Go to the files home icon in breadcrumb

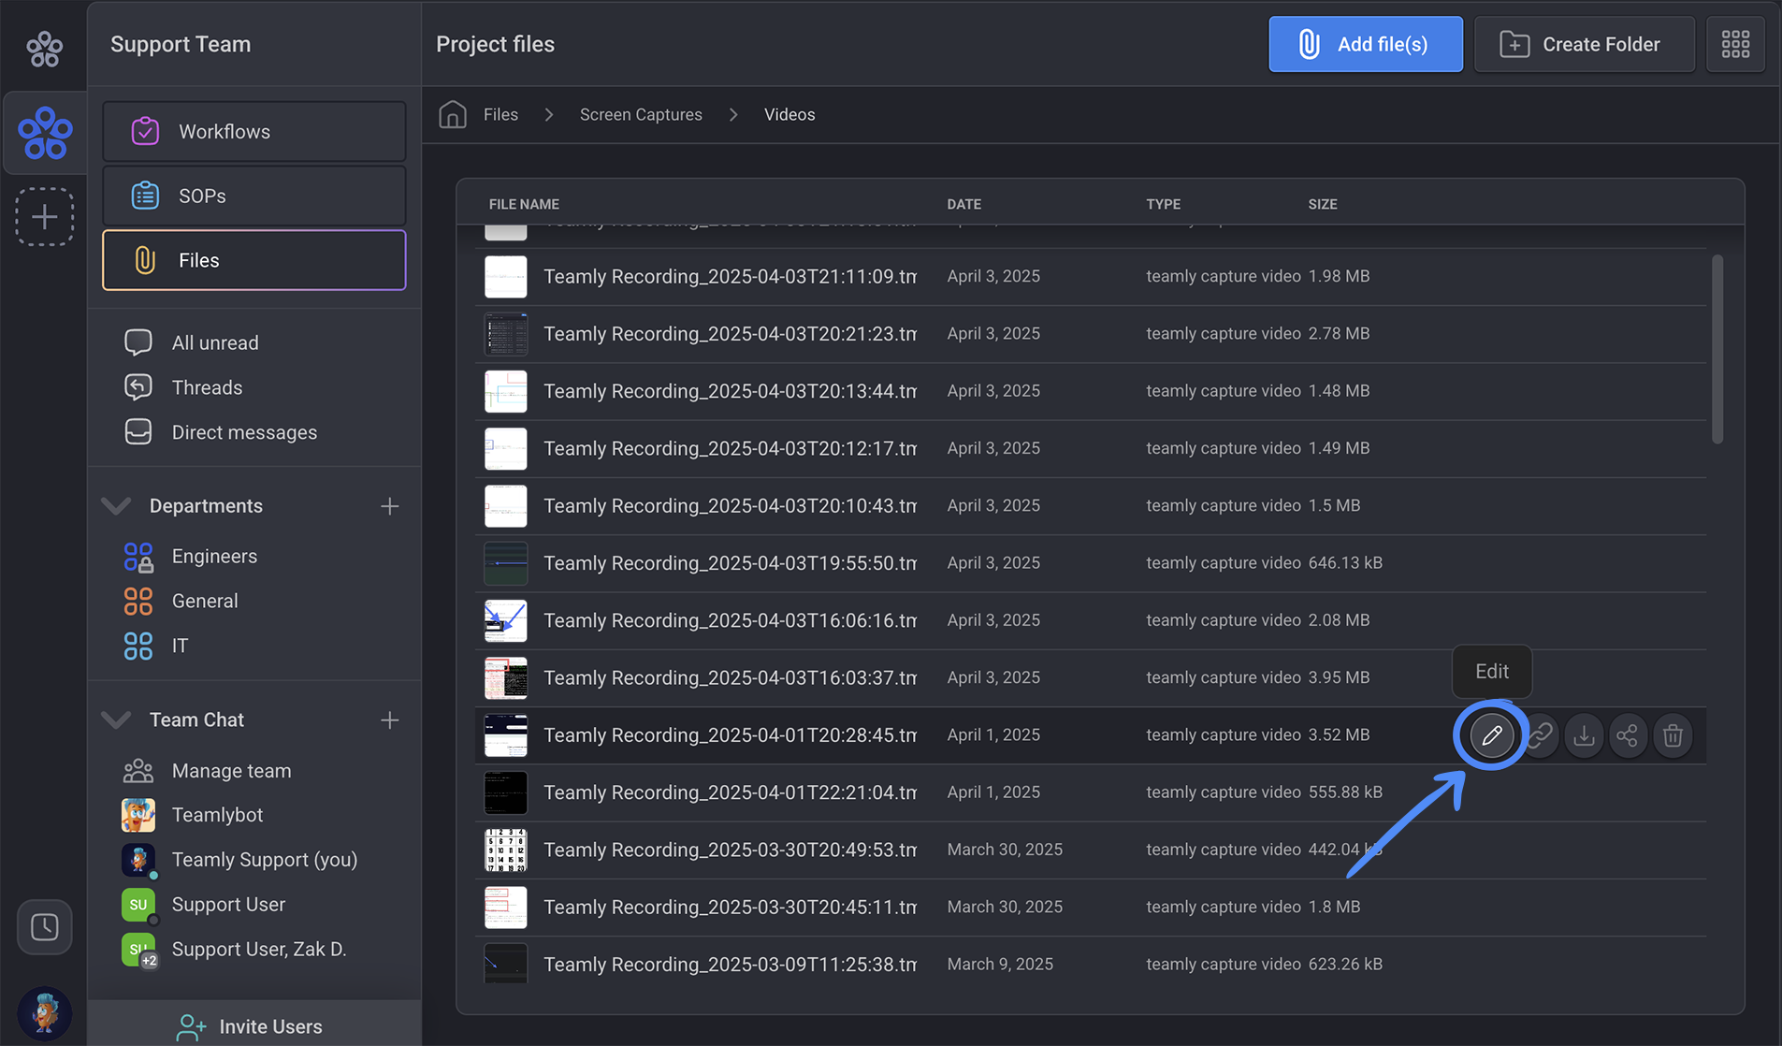coord(453,114)
